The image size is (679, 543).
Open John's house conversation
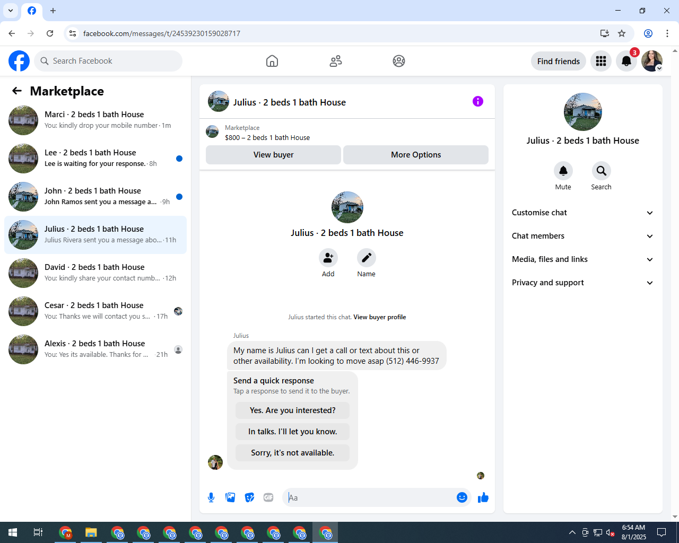[x=95, y=197]
